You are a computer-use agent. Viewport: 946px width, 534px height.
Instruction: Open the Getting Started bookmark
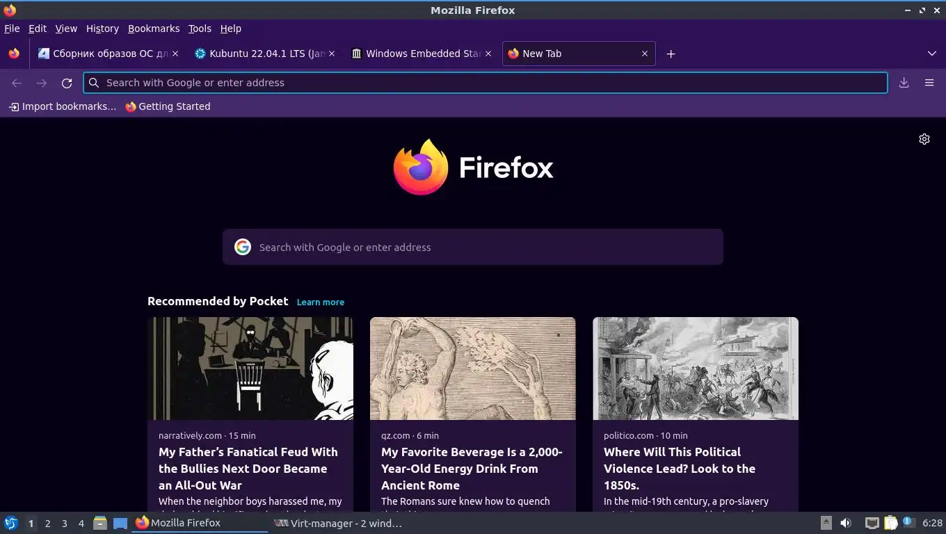(x=168, y=106)
